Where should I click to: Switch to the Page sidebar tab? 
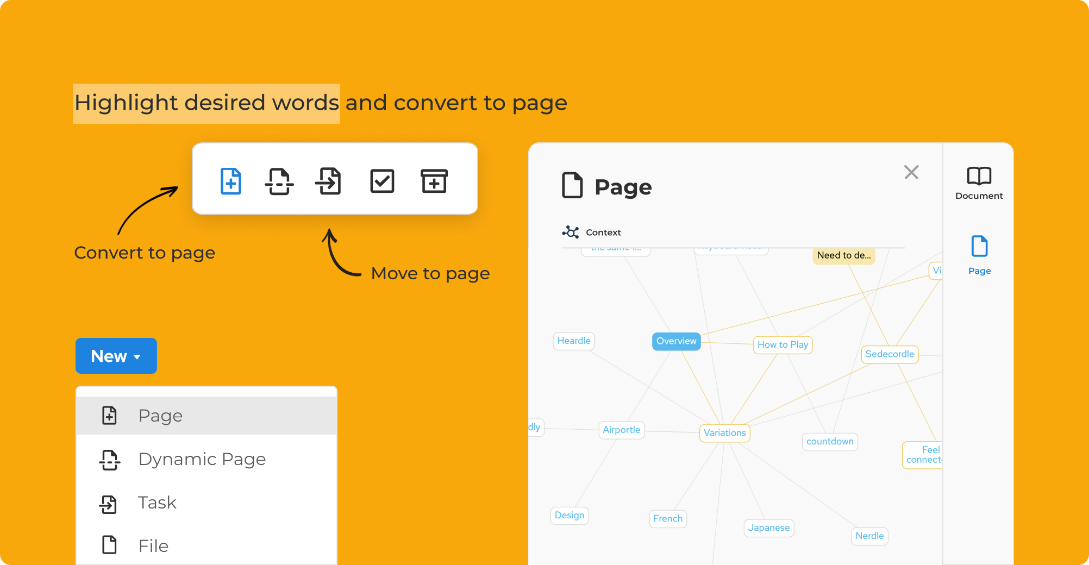point(979,255)
